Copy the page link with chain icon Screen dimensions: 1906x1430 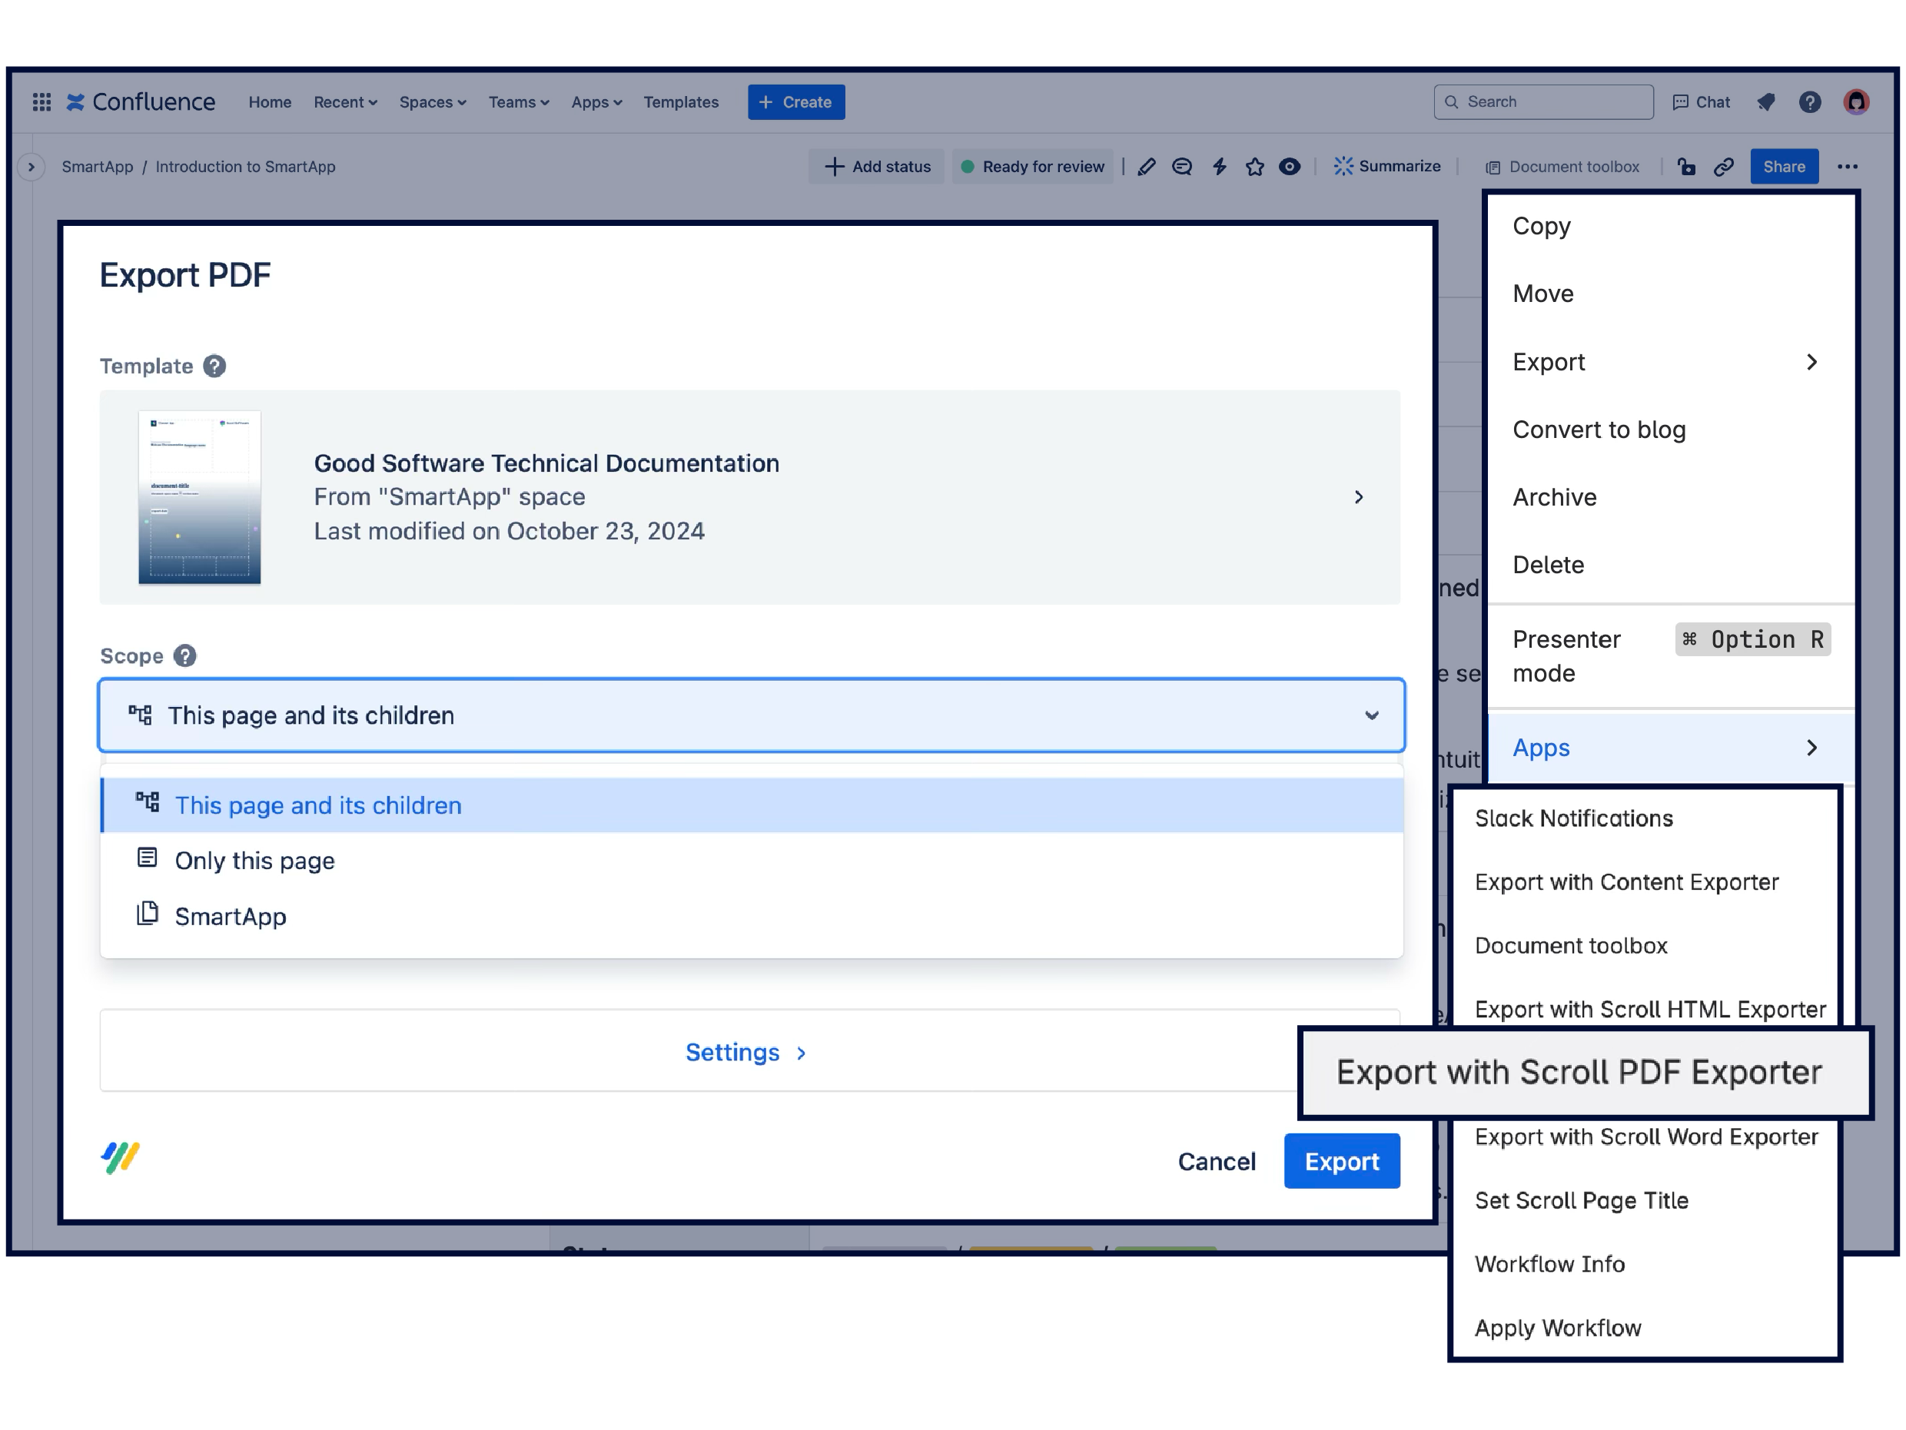[x=1723, y=166]
